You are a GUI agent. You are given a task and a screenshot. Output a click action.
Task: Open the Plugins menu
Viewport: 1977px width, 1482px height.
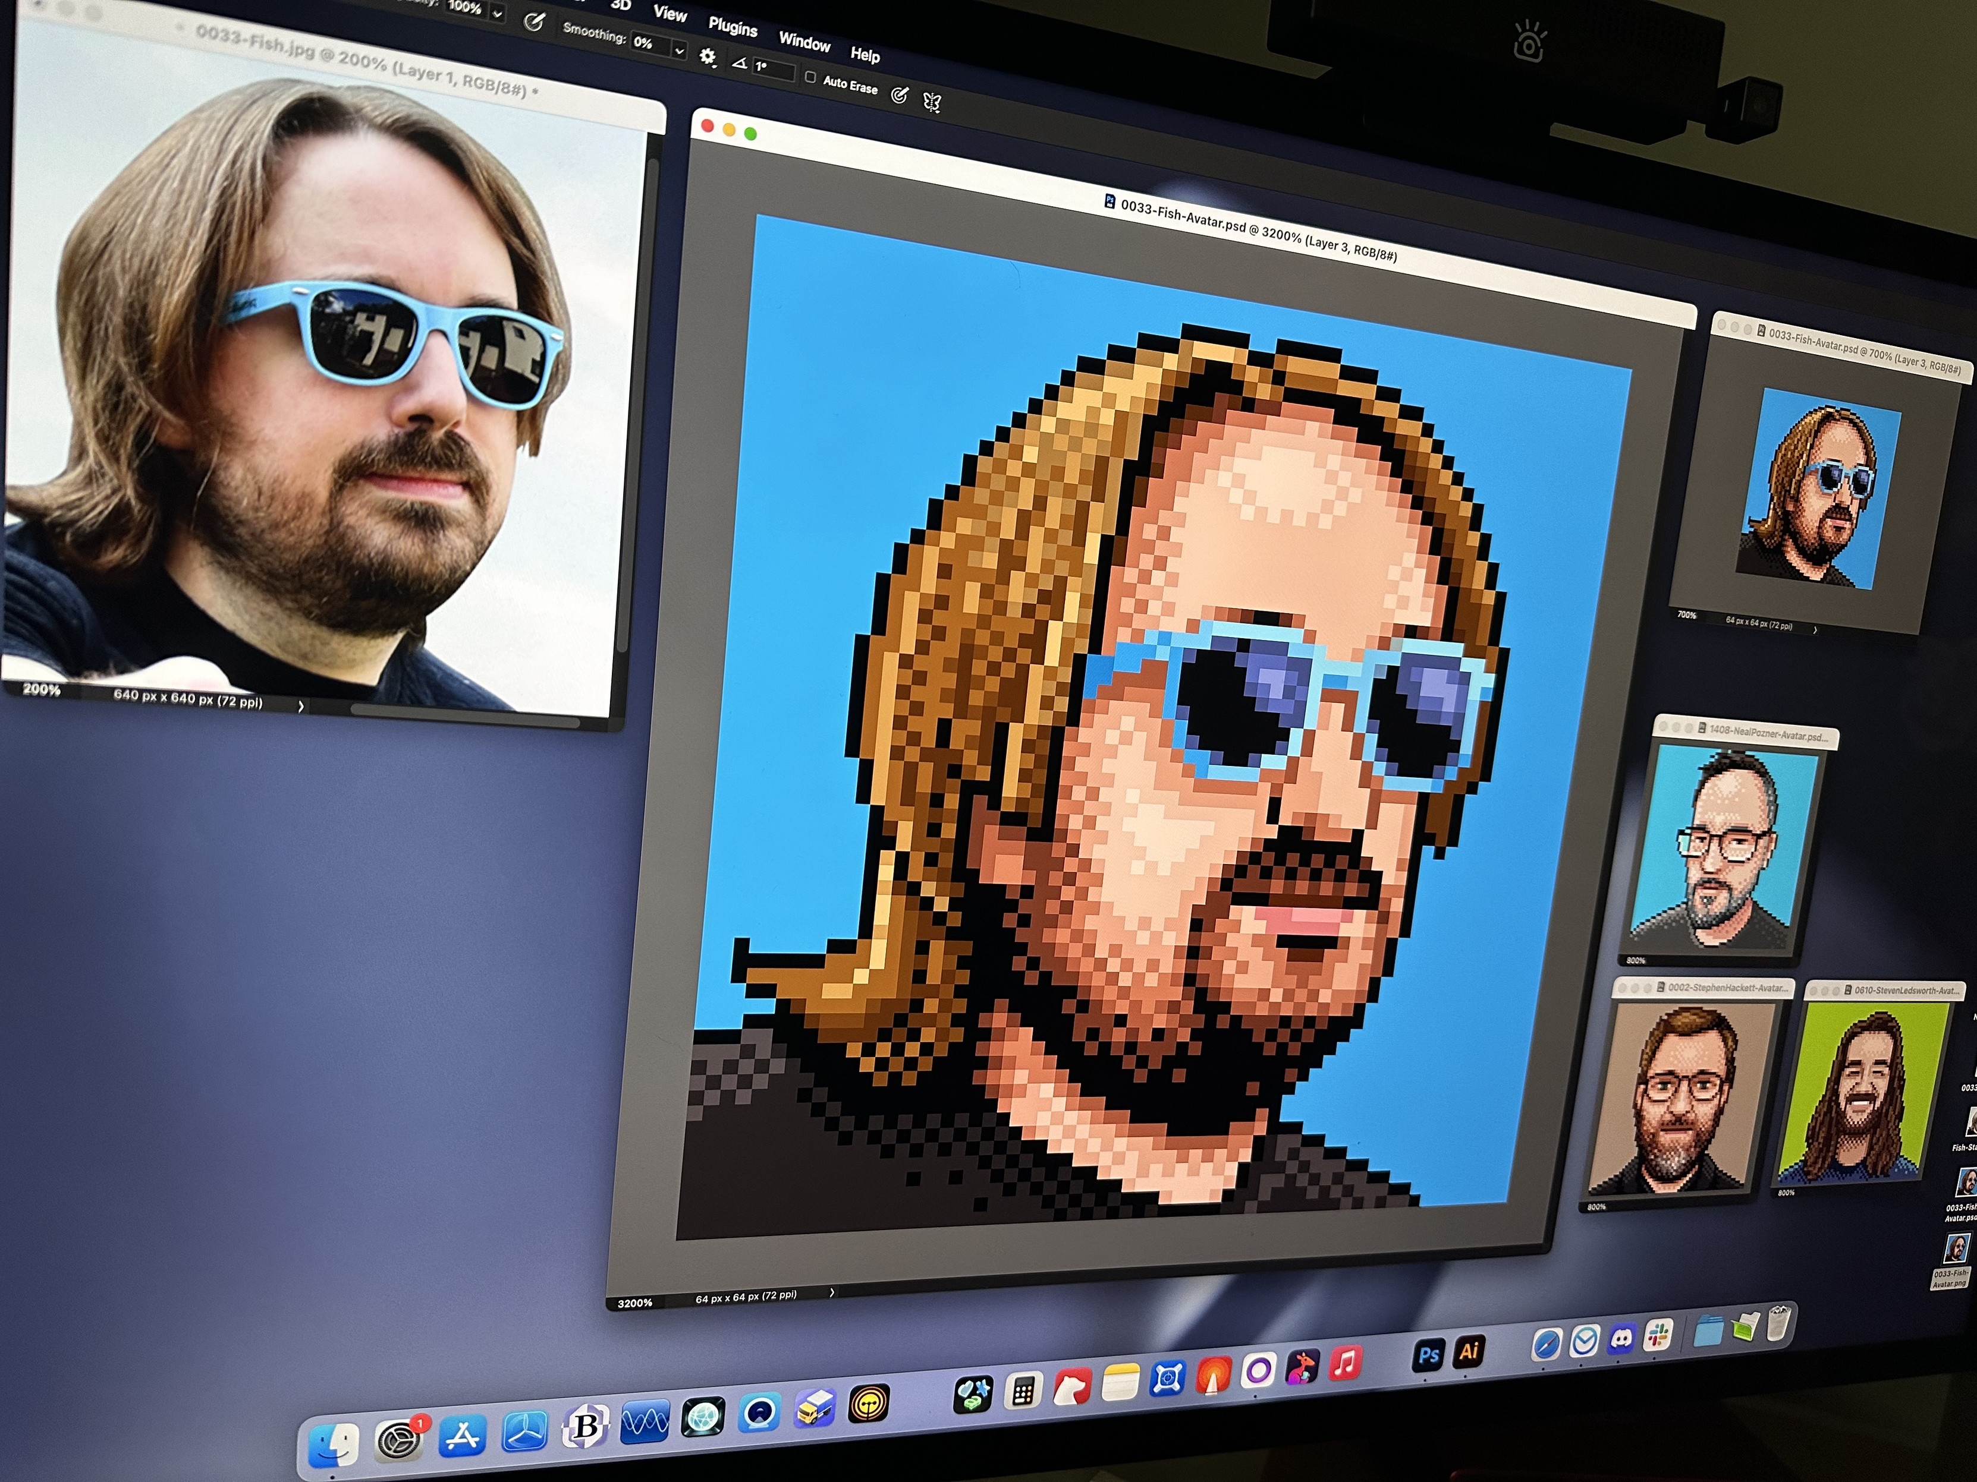pos(733,27)
